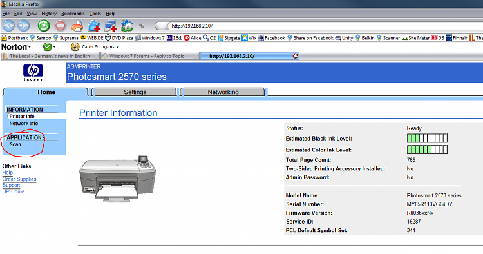Open Norton toolbar menu
Image resolution: width=483 pixels, height=254 pixels.
point(16,47)
